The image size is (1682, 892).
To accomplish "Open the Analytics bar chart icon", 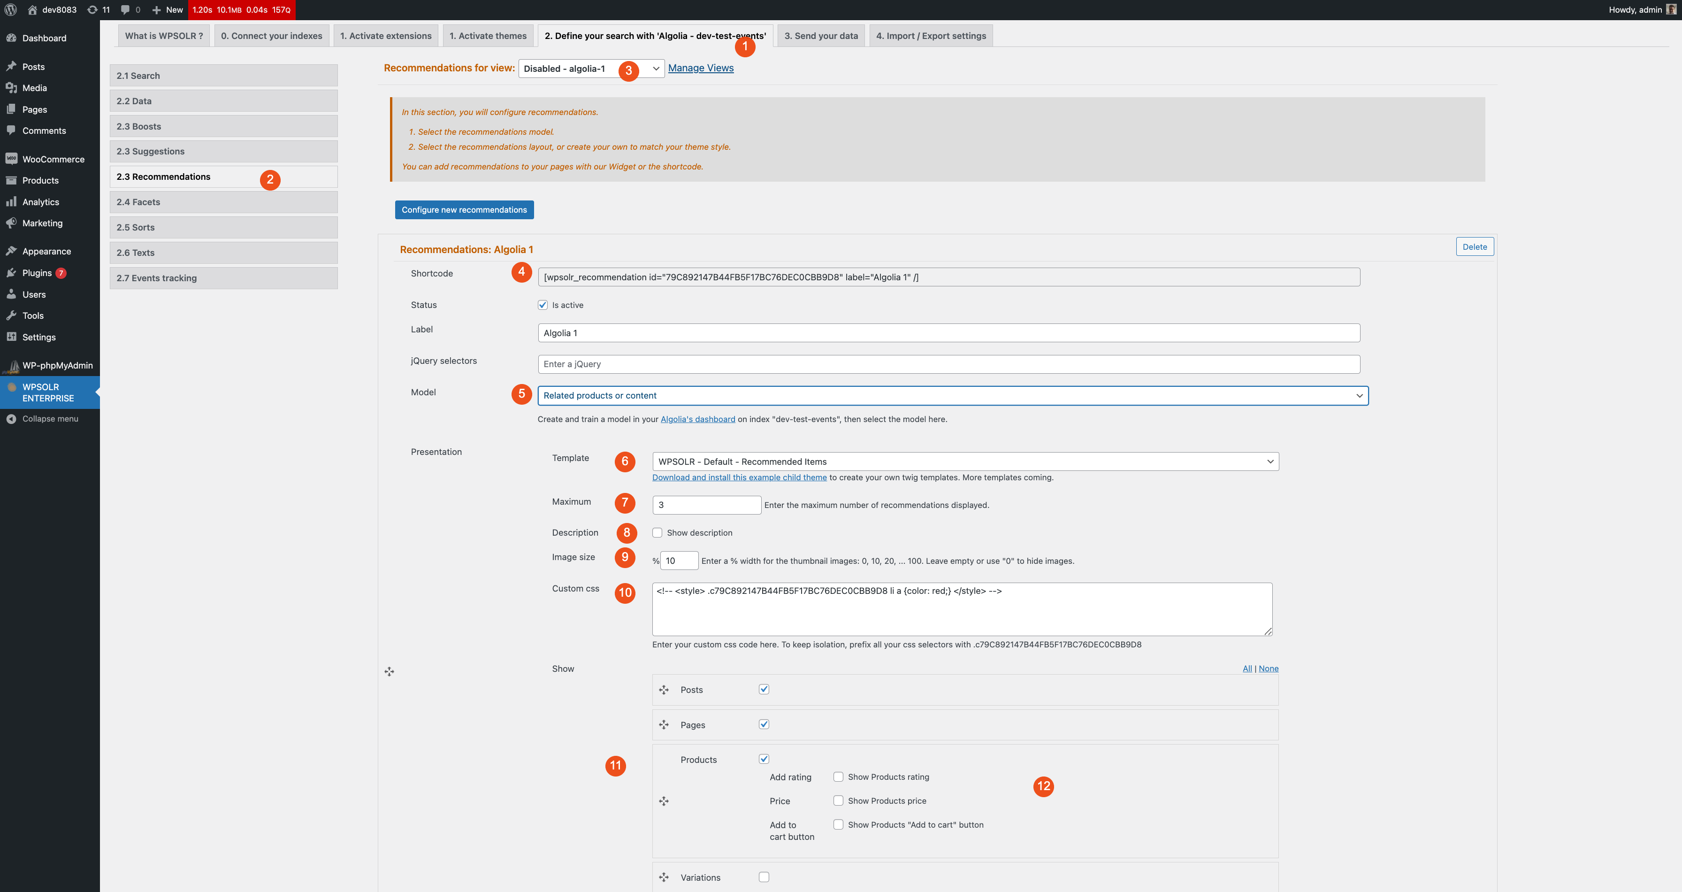I will click(11, 202).
